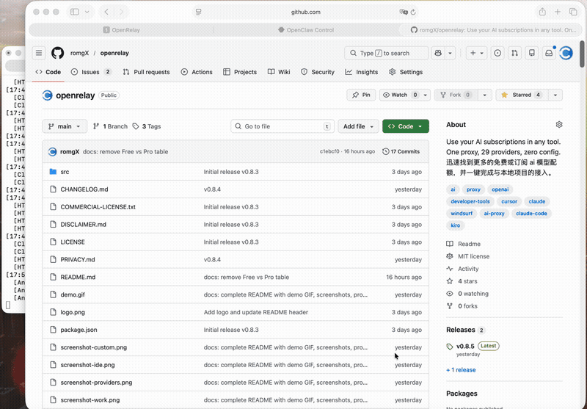Open the Add file dropdown

pyautogui.click(x=358, y=126)
